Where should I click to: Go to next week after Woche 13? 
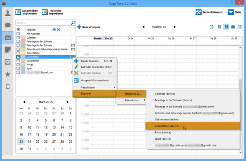click(x=175, y=27)
